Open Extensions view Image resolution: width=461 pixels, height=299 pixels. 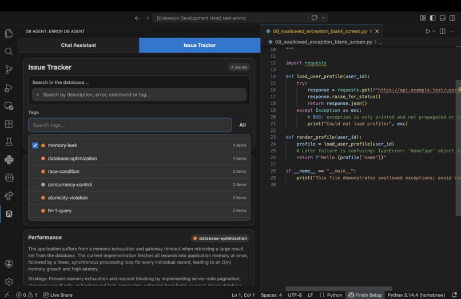pyautogui.click(x=9, y=123)
